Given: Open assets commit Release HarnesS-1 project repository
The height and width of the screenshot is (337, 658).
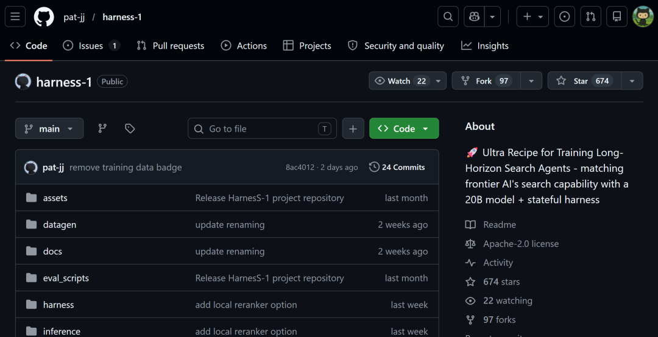Looking at the screenshot, I should (x=269, y=198).
